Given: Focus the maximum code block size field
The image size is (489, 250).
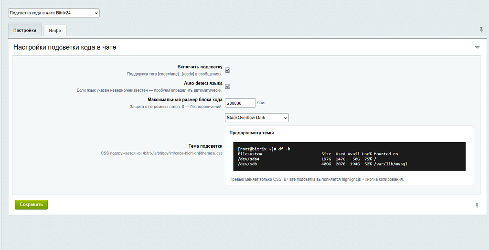Looking at the screenshot, I should point(240,103).
